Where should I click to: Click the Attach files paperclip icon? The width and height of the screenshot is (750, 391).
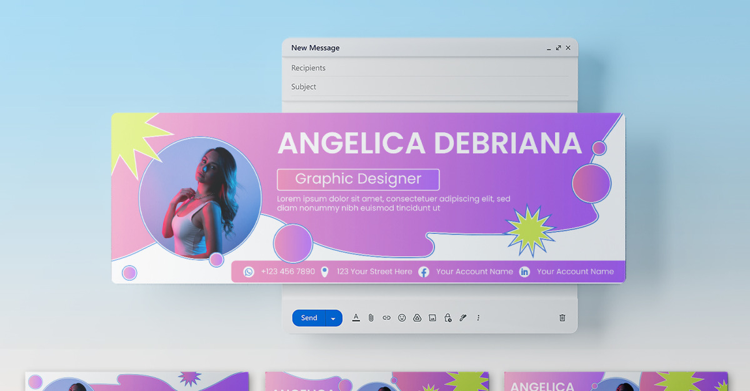pyautogui.click(x=371, y=317)
